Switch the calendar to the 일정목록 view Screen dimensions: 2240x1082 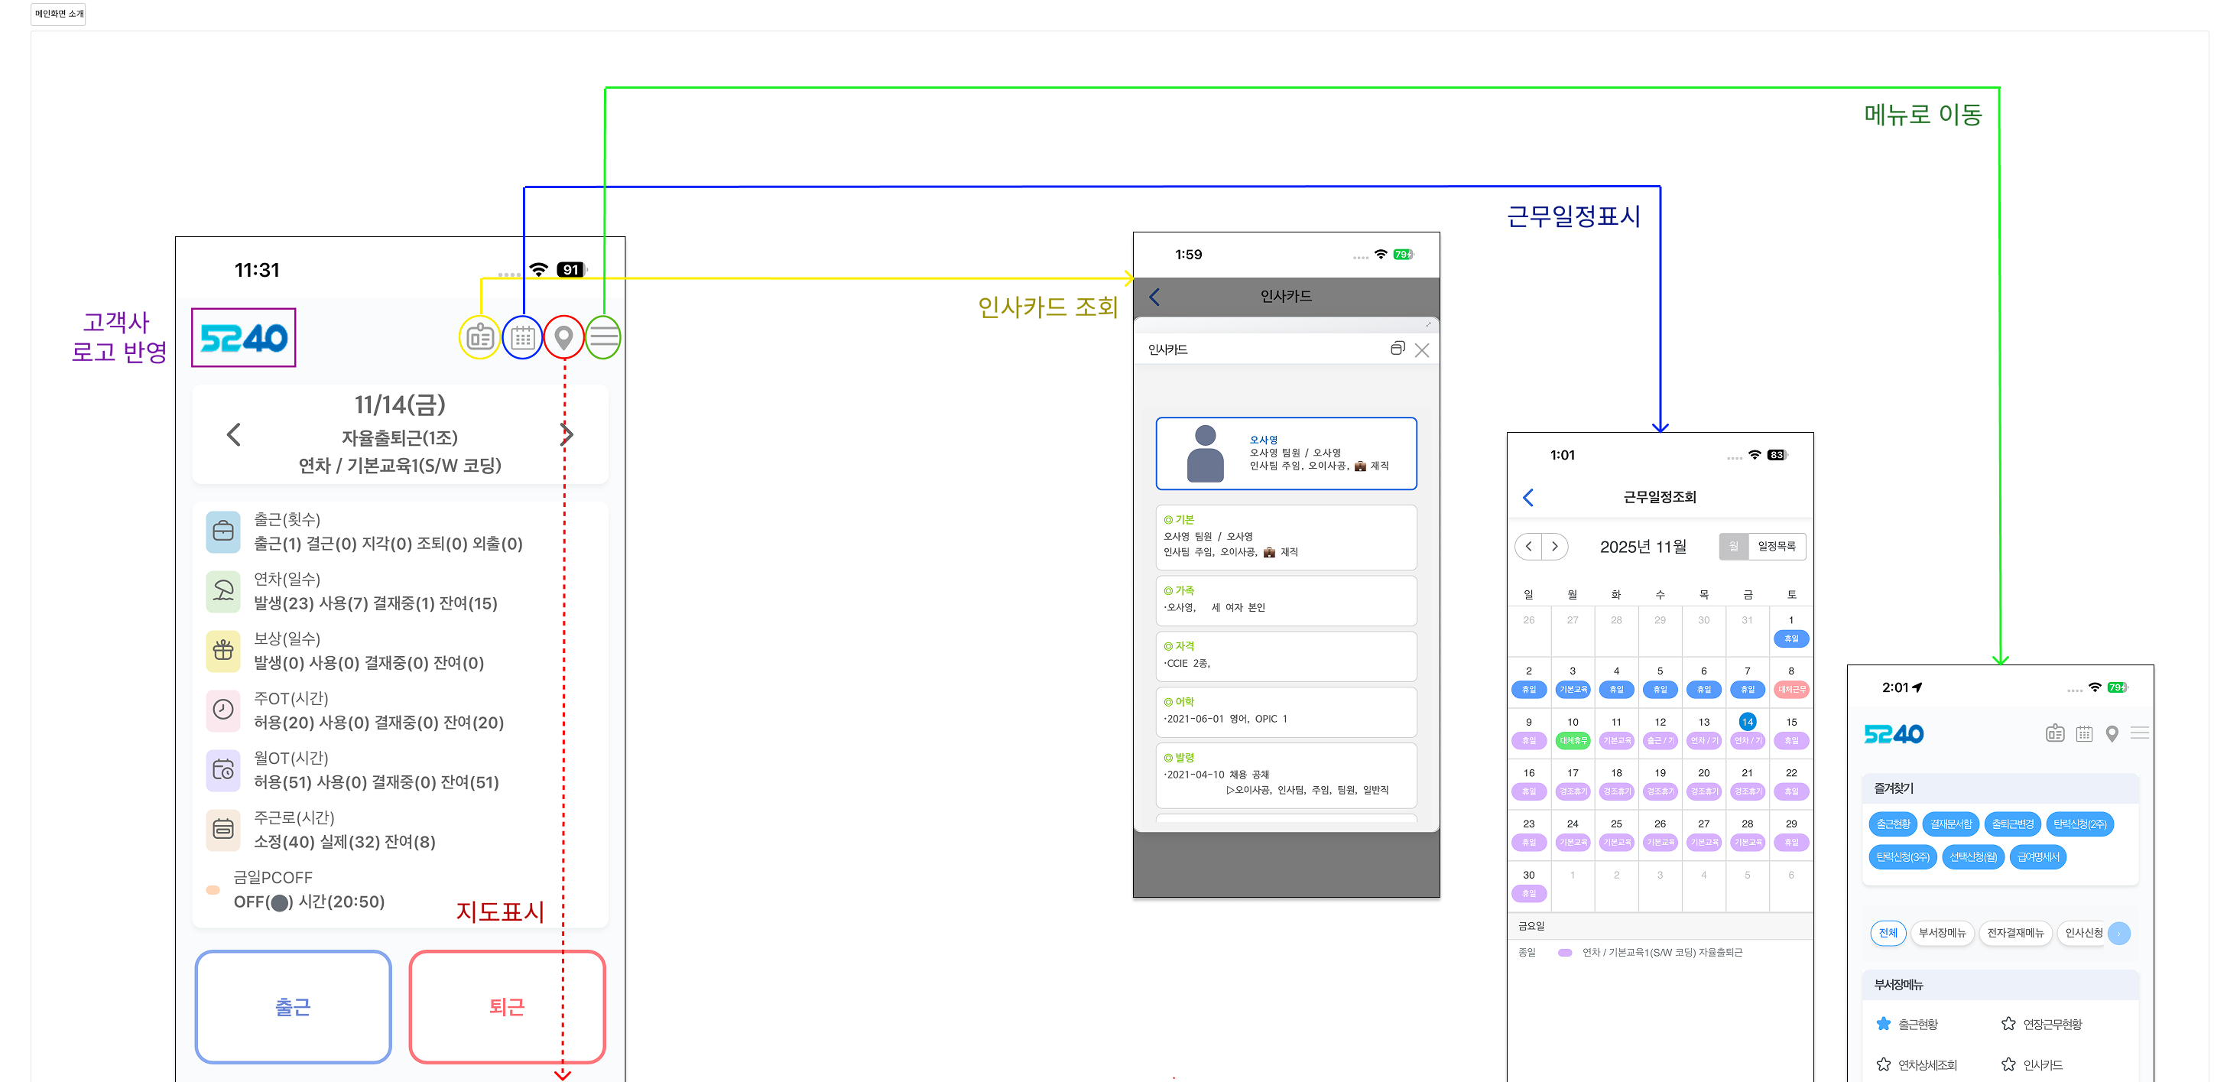point(1777,546)
